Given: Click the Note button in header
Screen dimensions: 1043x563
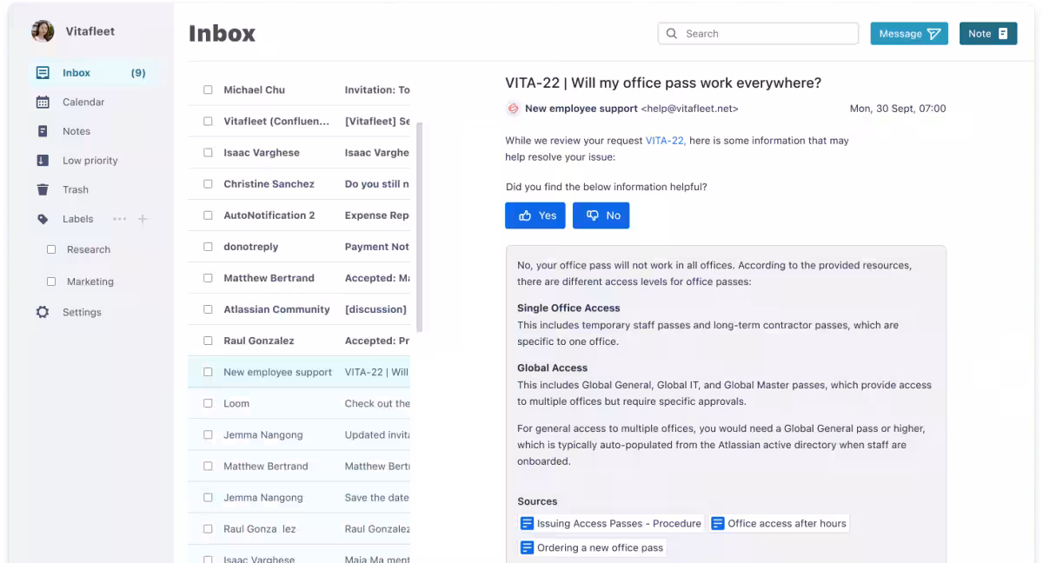Looking at the screenshot, I should [987, 34].
